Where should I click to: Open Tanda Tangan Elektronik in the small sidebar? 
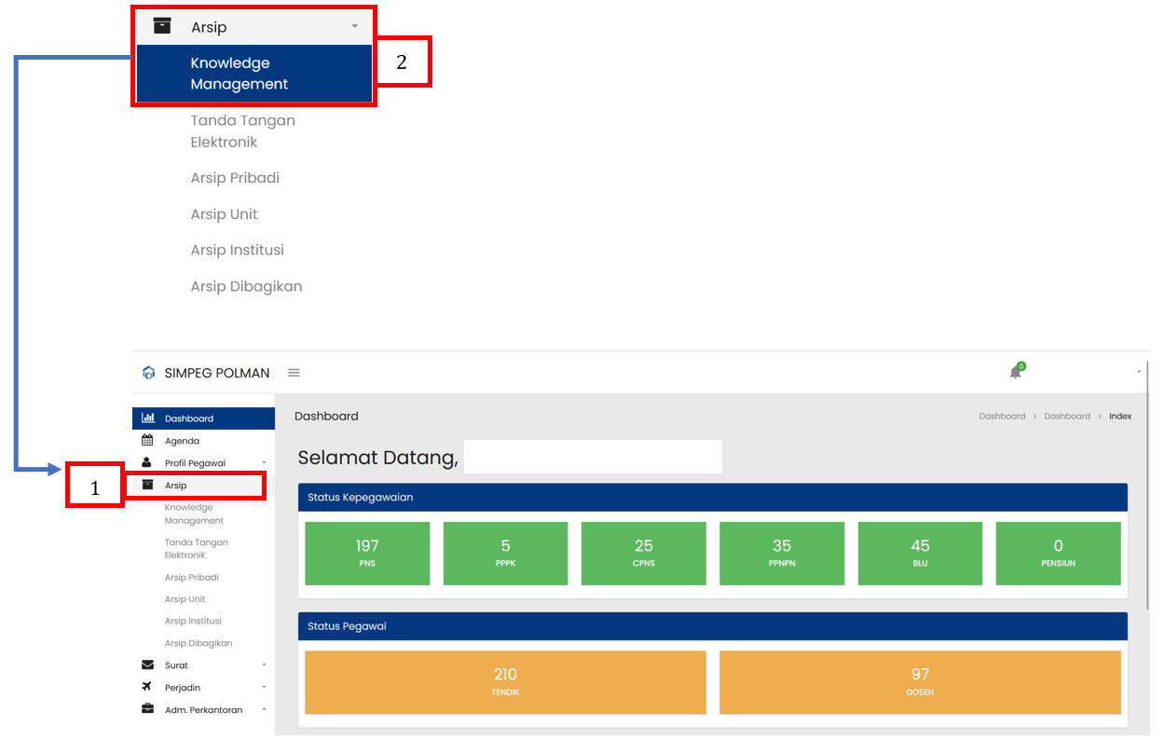(x=196, y=548)
